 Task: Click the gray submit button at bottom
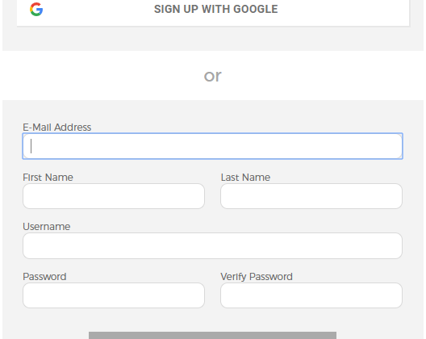point(212,335)
